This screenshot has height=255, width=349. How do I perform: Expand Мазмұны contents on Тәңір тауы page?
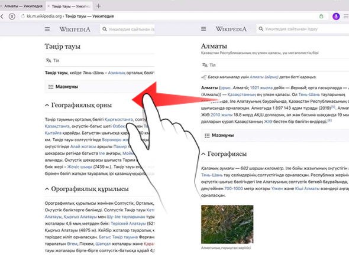99,87
